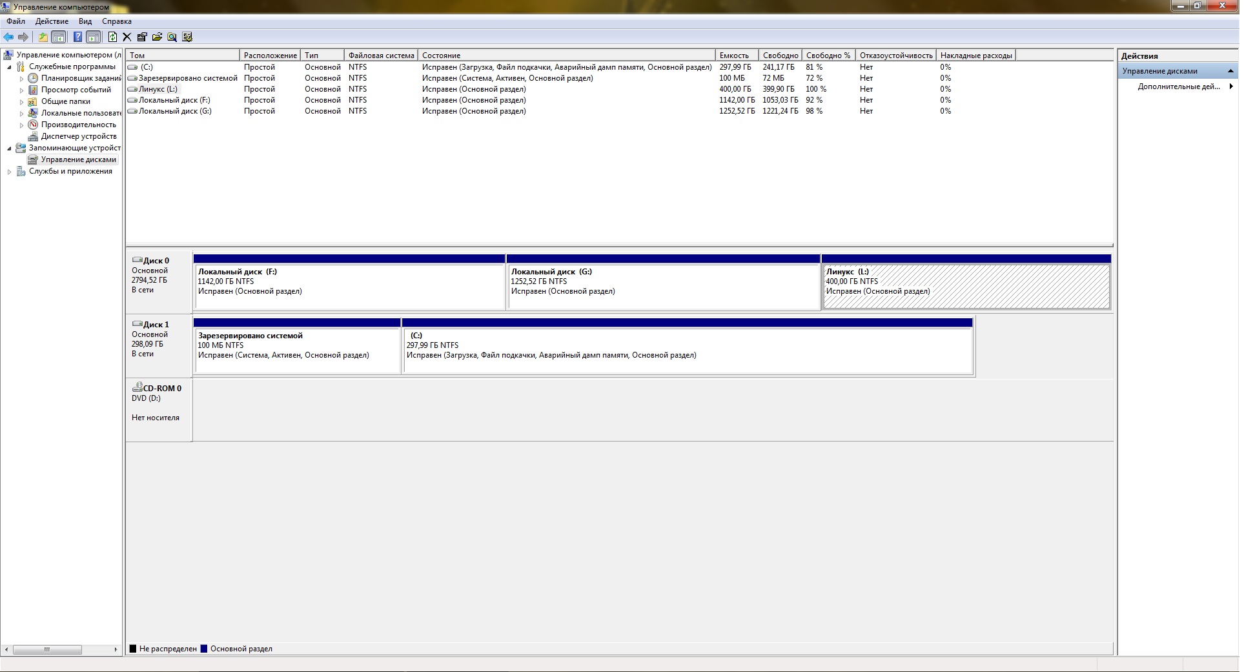Open the Справка menu
This screenshot has height=672, width=1244.
point(117,21)
